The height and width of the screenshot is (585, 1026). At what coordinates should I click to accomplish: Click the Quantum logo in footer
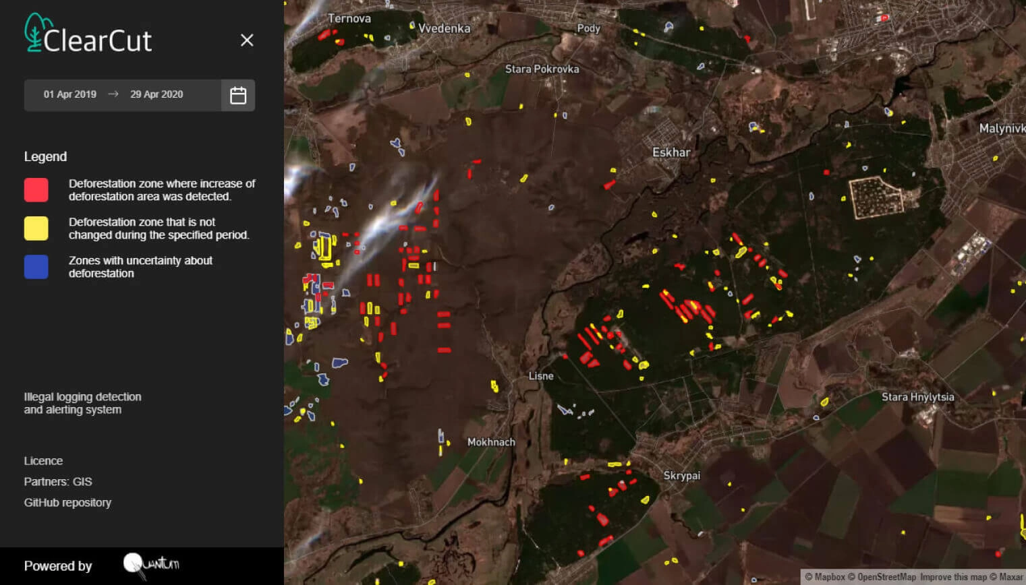[x=152, y=565]
